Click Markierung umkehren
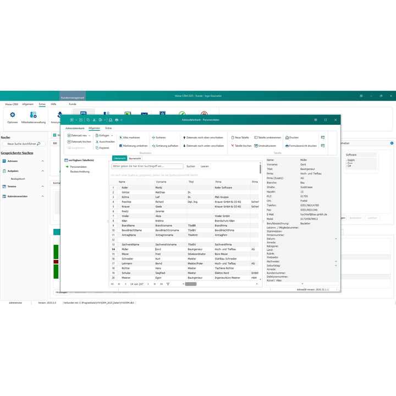This screenshot has height=396, width=396. point(133,146)
